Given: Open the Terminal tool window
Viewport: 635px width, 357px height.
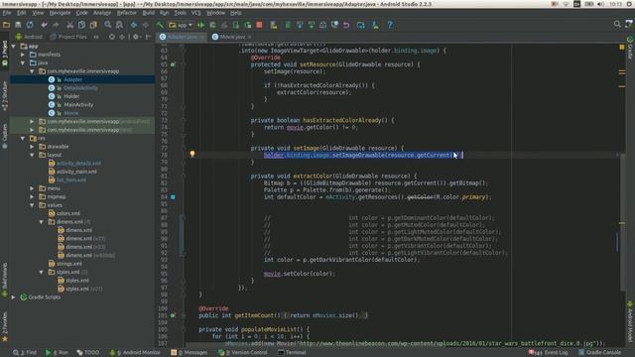Looking at the screenshot, I should (x=292, y=353).
